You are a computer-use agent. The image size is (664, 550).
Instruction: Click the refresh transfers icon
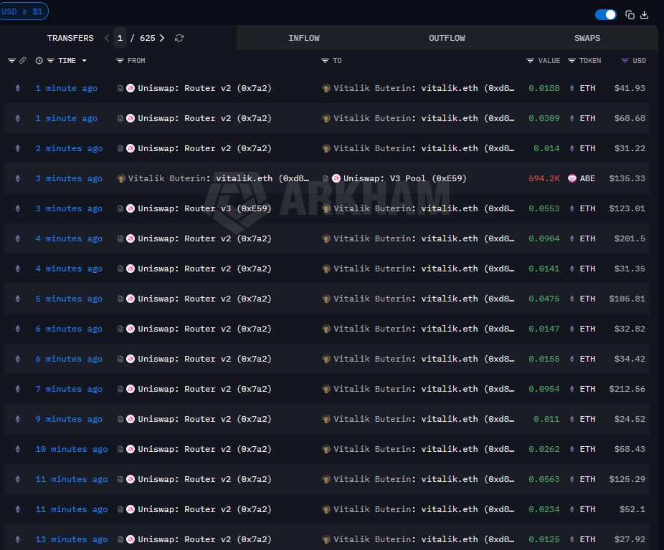179,38
